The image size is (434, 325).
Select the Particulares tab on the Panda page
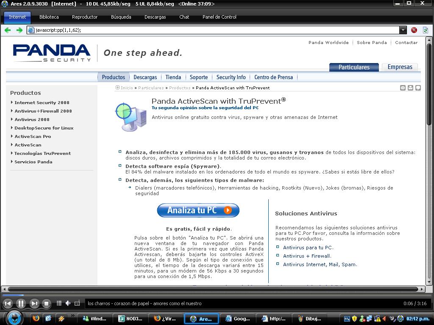[354, 67]
